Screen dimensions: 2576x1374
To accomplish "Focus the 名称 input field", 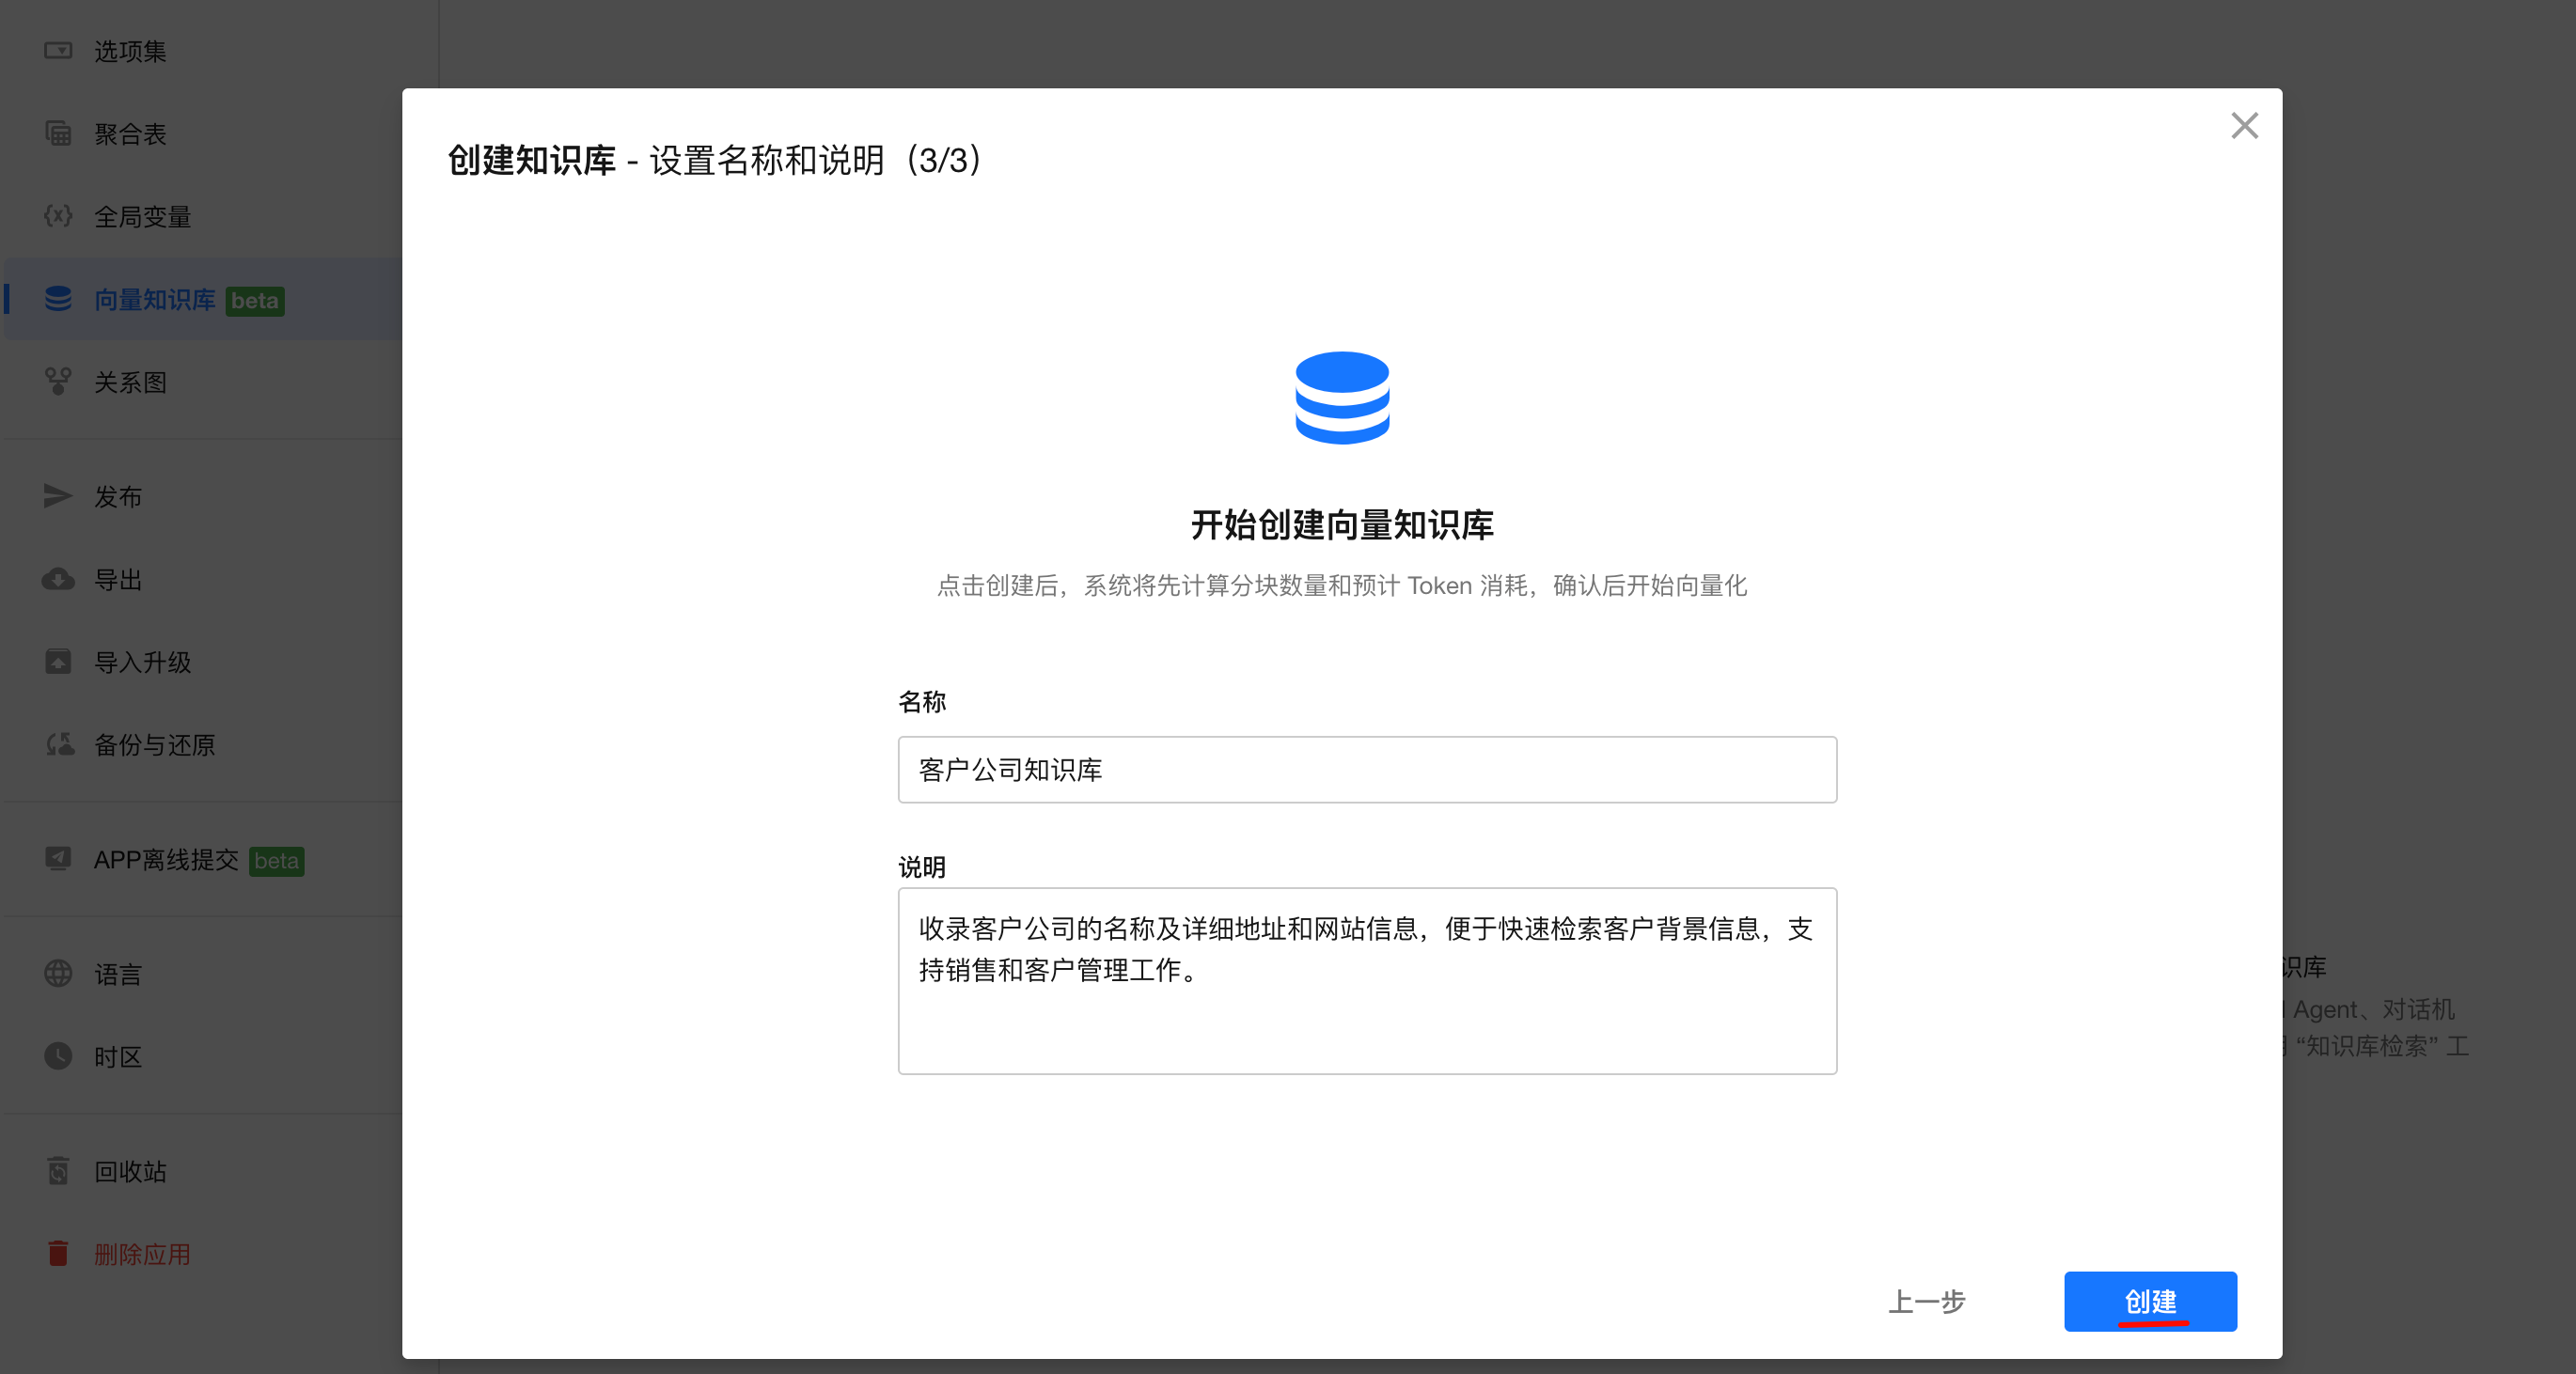I will point(1366,770).
